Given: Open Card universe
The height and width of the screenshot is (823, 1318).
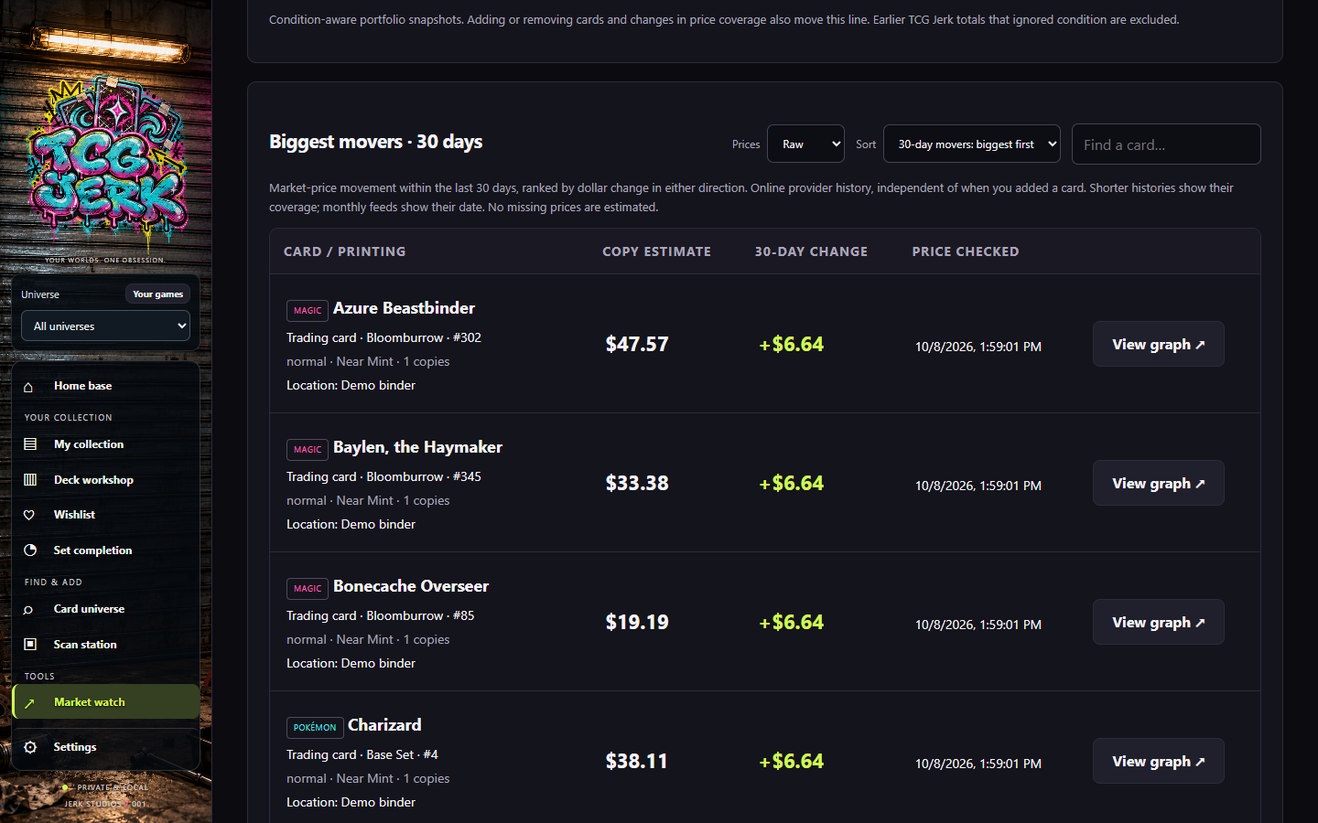Looking at the screenshot, I should pos(106,609).
